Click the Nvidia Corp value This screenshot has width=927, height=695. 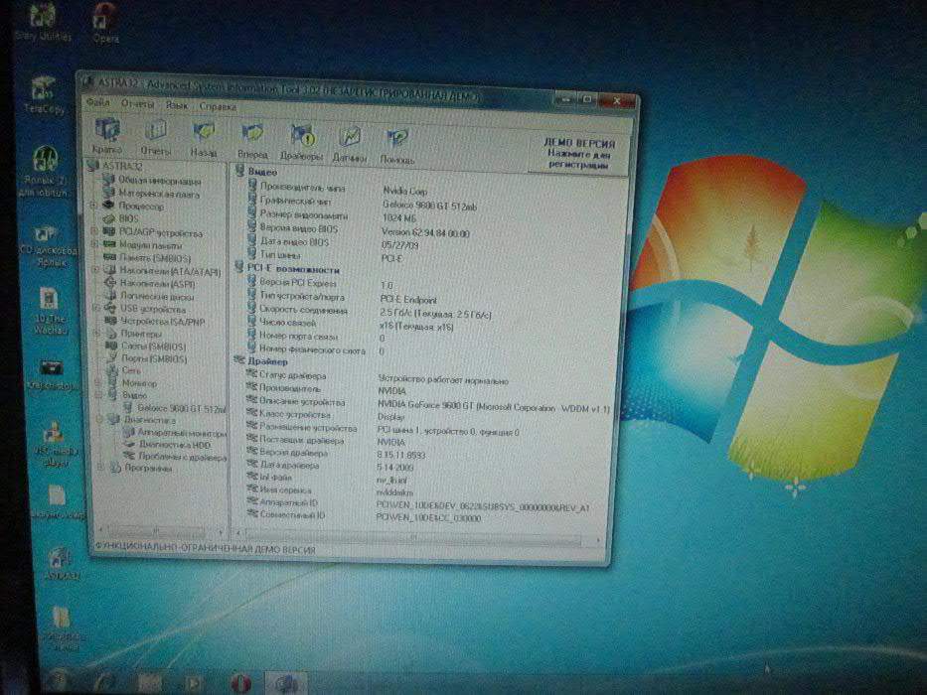coord(405,191)
